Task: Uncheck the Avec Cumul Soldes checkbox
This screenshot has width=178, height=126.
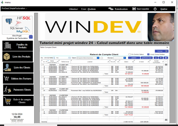Action: (x=148, y=54)
